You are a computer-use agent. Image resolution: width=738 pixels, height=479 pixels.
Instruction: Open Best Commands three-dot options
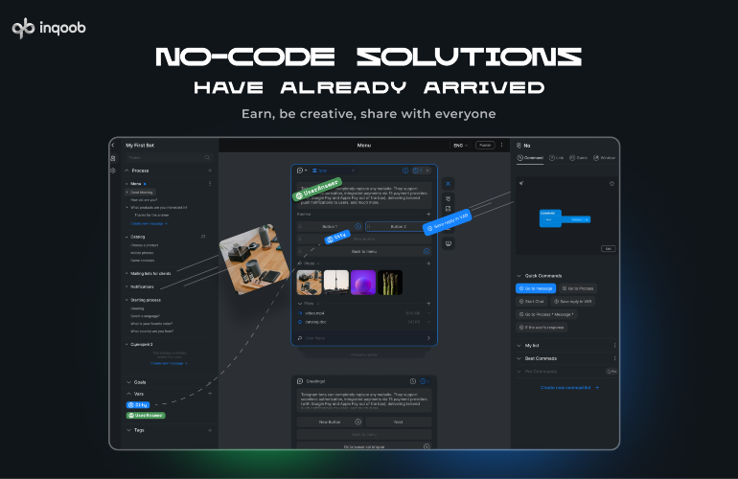[x=614, y=358]
